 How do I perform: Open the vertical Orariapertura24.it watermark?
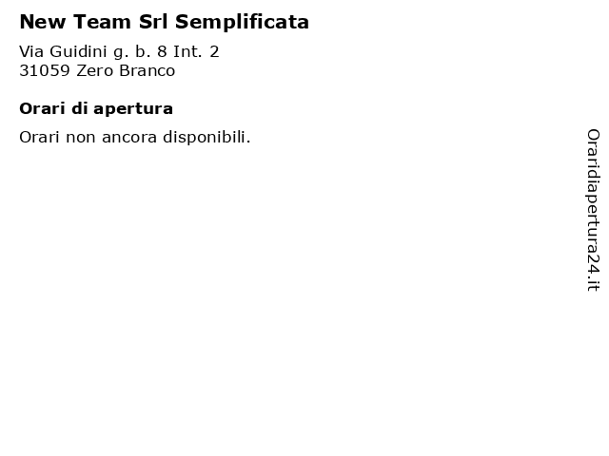[x=593, y=210]
